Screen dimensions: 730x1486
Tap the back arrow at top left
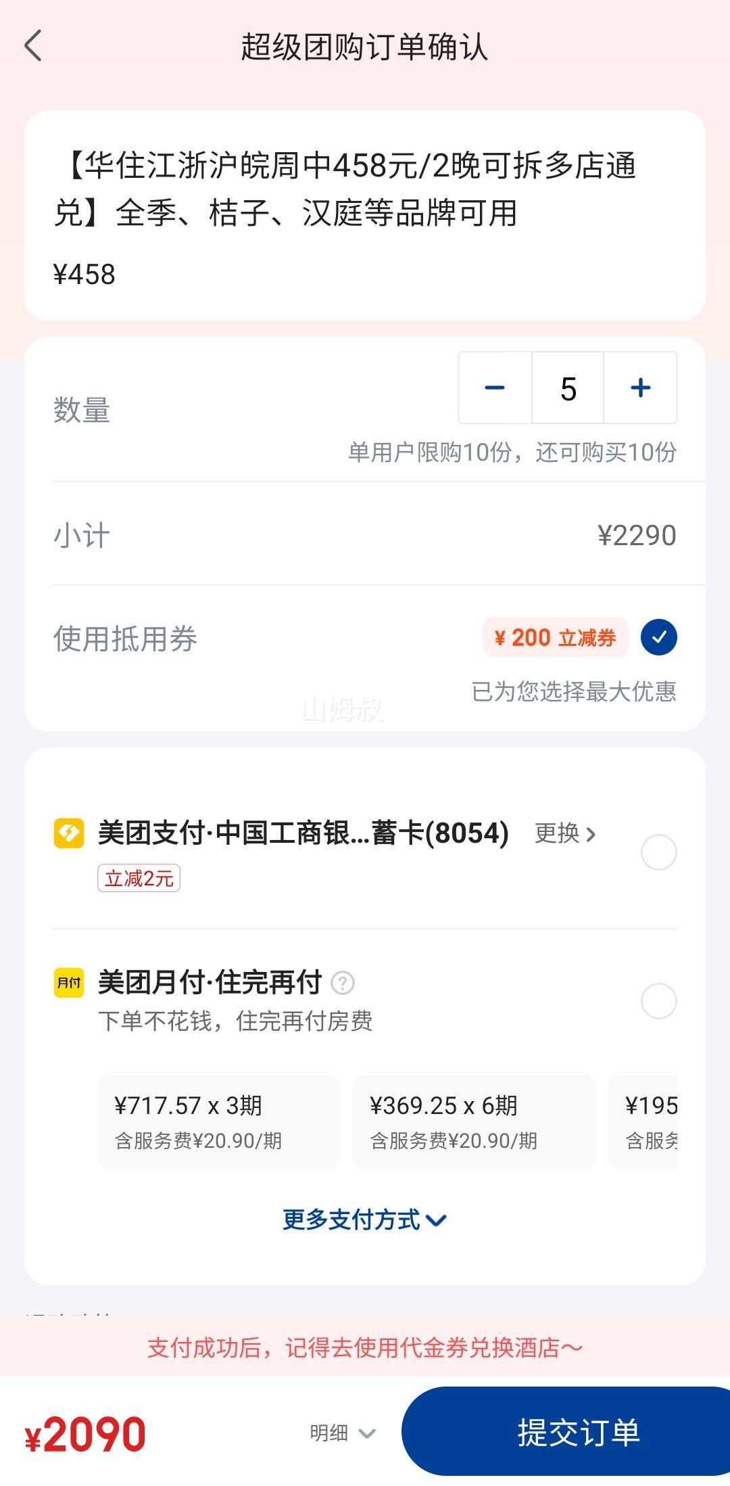pyautogui.click(x=33, y=46)
